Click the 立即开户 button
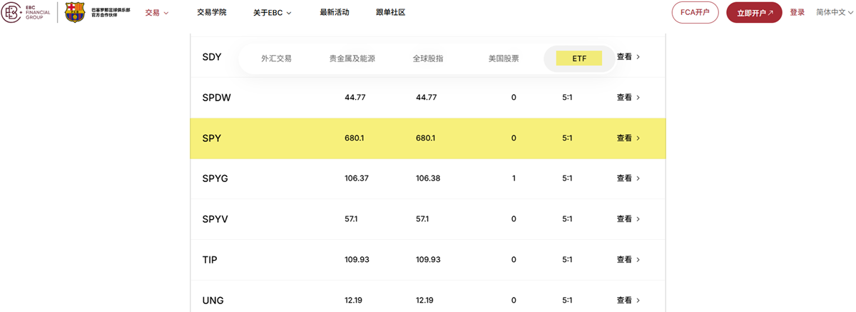 click(x=754, y=13)
